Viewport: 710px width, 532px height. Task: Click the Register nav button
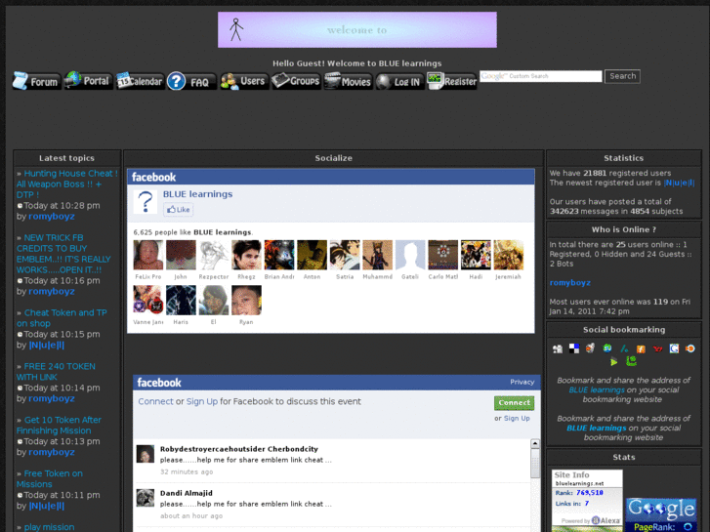pyautogui.click(x=452, y=81)
